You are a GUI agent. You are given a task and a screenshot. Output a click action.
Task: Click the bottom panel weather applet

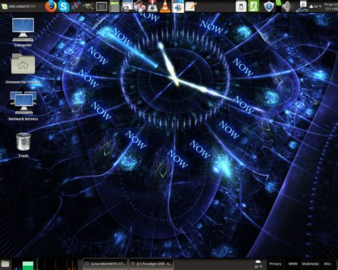pos(258,264)
